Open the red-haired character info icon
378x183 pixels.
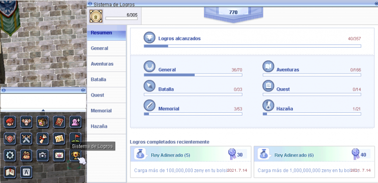point(10,122)
